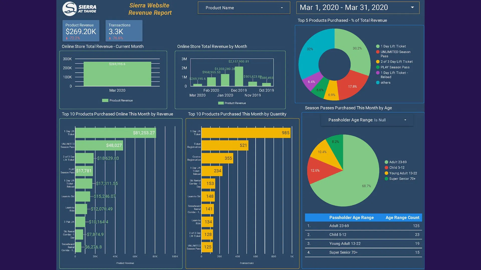Click the Child 5-12 legend entry

click(395, 167)
